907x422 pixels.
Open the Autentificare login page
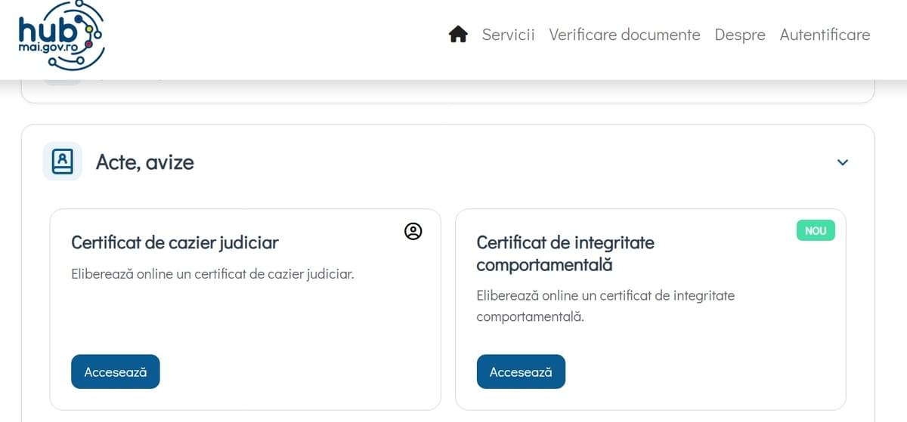coord(825,35)
